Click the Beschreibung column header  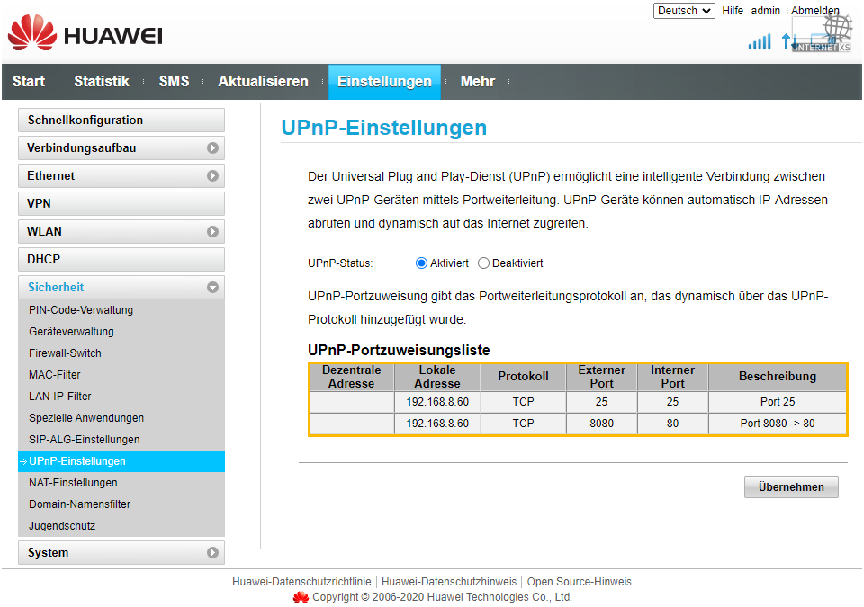778,377
